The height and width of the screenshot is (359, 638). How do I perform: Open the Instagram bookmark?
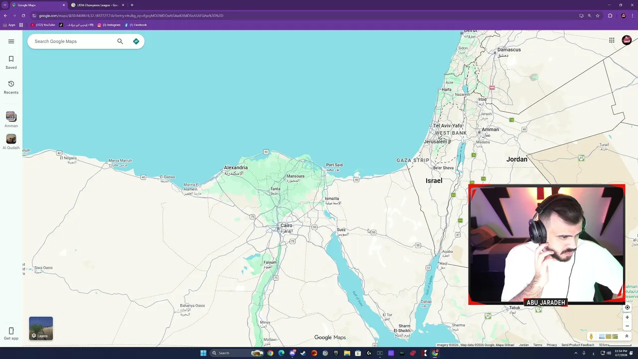pyautogui.click(x=109, y=25)
